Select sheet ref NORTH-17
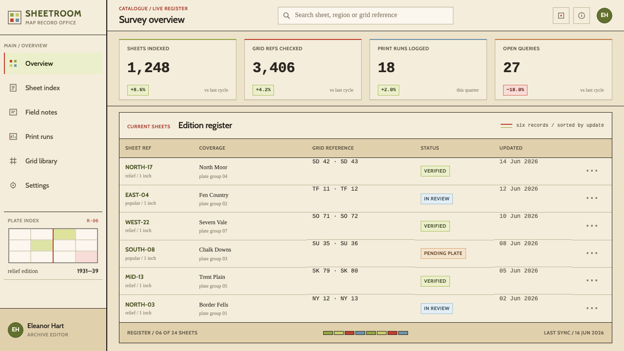624x351 pixels. click(x=139, y=167)
